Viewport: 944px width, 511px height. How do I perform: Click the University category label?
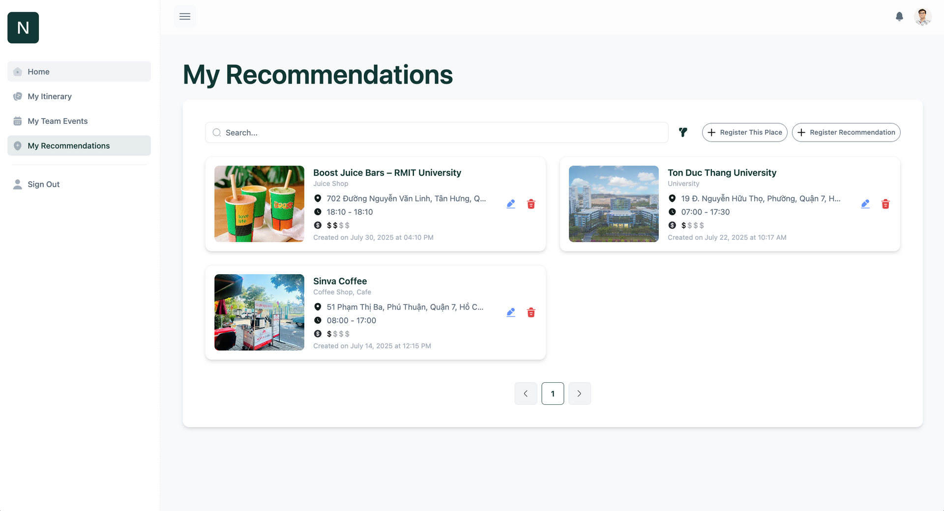pyautogui.click(x=683, y=184)
